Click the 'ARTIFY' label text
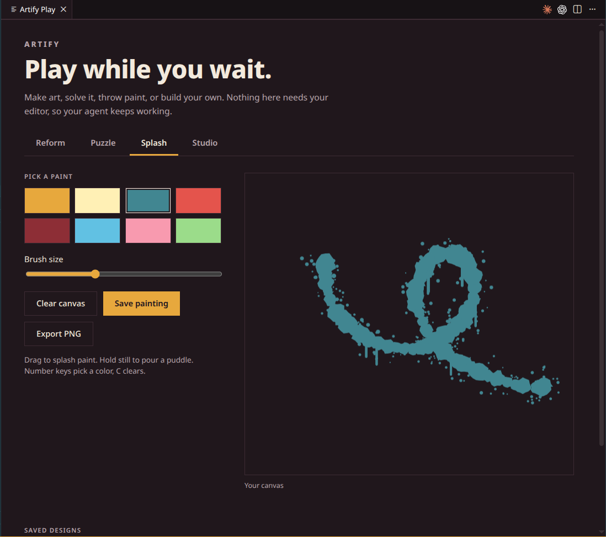 click(42, 45)
